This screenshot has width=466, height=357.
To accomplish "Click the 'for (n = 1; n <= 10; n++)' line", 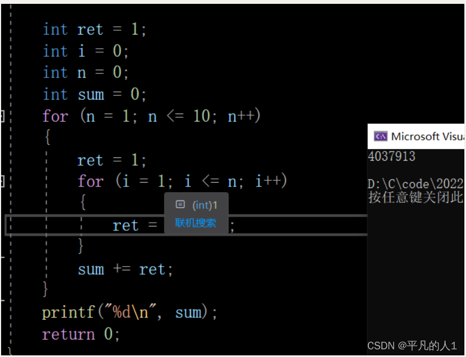I will [x=151, y=116].
